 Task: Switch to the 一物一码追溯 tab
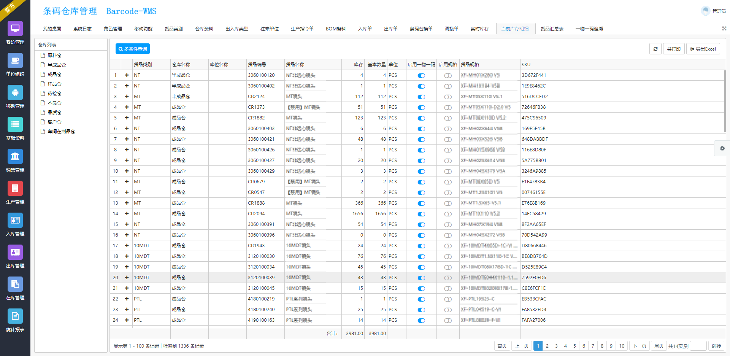pyautogui.click(x=589, y=29)
